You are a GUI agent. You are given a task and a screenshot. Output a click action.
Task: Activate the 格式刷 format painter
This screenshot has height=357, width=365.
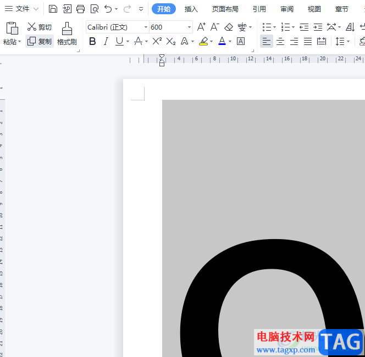(67, 33)
